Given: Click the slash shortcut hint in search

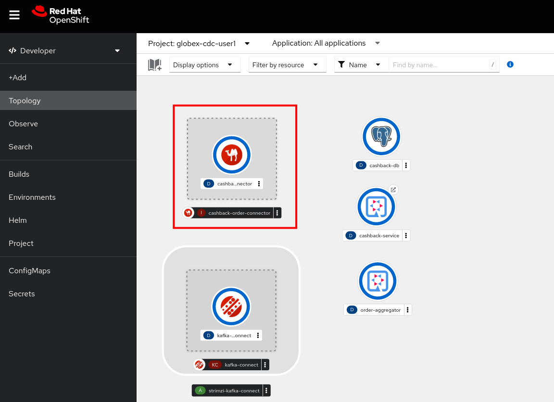Looking at the screenshot, I should point(492,64).
